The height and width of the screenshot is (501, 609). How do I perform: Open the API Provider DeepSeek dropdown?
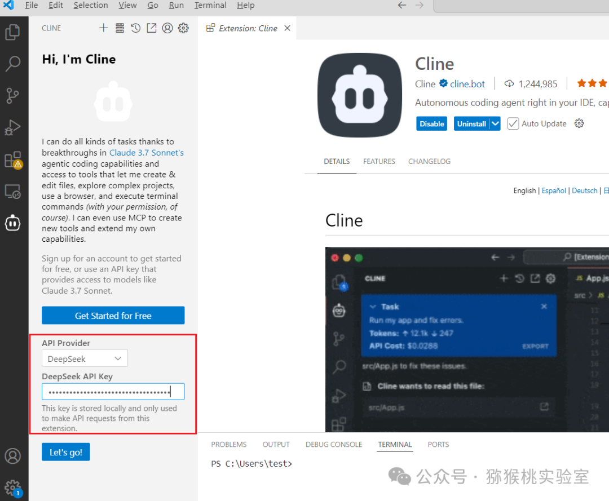[85, 358]
